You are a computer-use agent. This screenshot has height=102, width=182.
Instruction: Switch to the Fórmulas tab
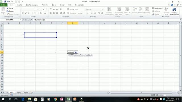pyautogui.click(x=45, y=5)
